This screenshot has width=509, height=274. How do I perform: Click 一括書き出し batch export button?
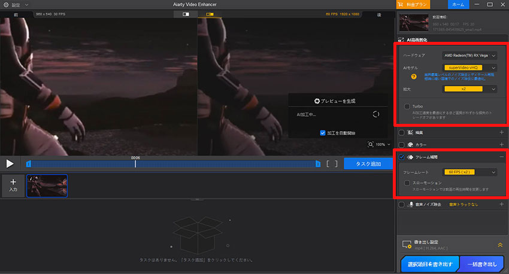point(482,264)
